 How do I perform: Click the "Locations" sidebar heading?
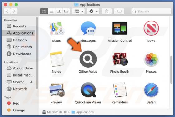[x=11, y=62]
